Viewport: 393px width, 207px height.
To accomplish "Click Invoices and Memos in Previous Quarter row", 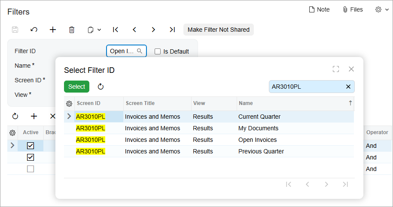I will [152, 151].
